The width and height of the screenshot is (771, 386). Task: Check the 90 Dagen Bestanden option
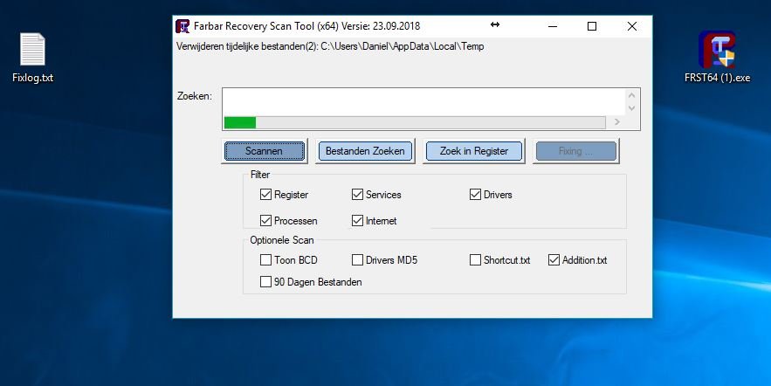pyautogui.click(x=265, y=281)
